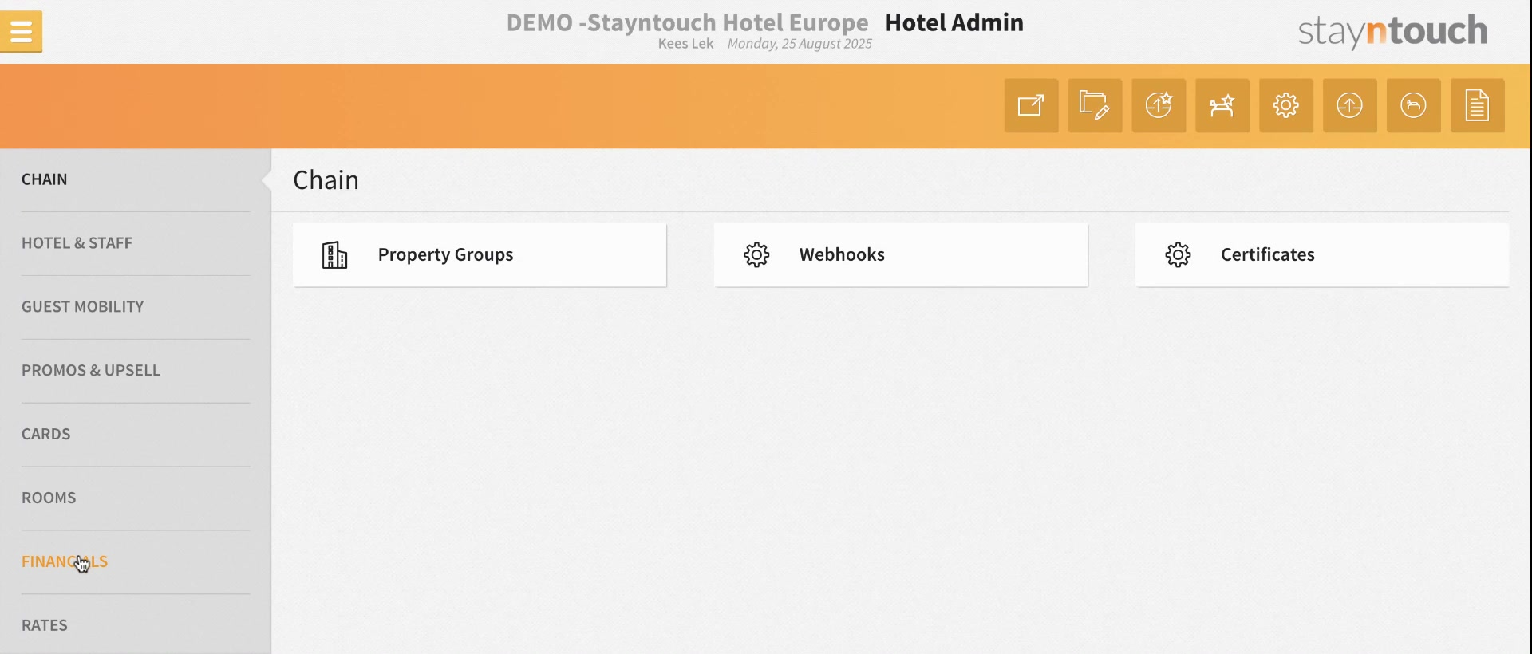Click the Chain page heading
The image size is (1532, 654).
point(326,180)
